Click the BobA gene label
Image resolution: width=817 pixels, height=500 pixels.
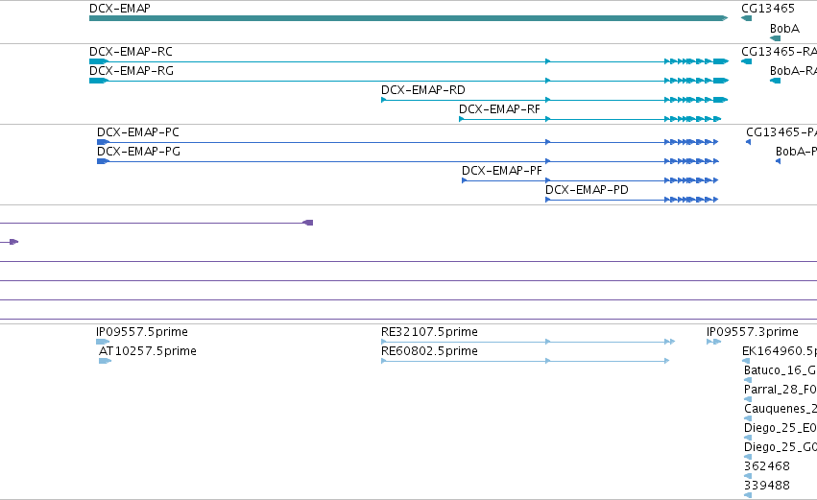[x=784, y=28]
